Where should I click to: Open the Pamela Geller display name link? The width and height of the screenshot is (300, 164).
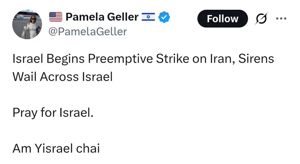point(102,17)
